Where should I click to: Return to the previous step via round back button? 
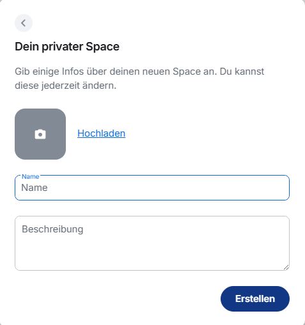coord(24,23)
